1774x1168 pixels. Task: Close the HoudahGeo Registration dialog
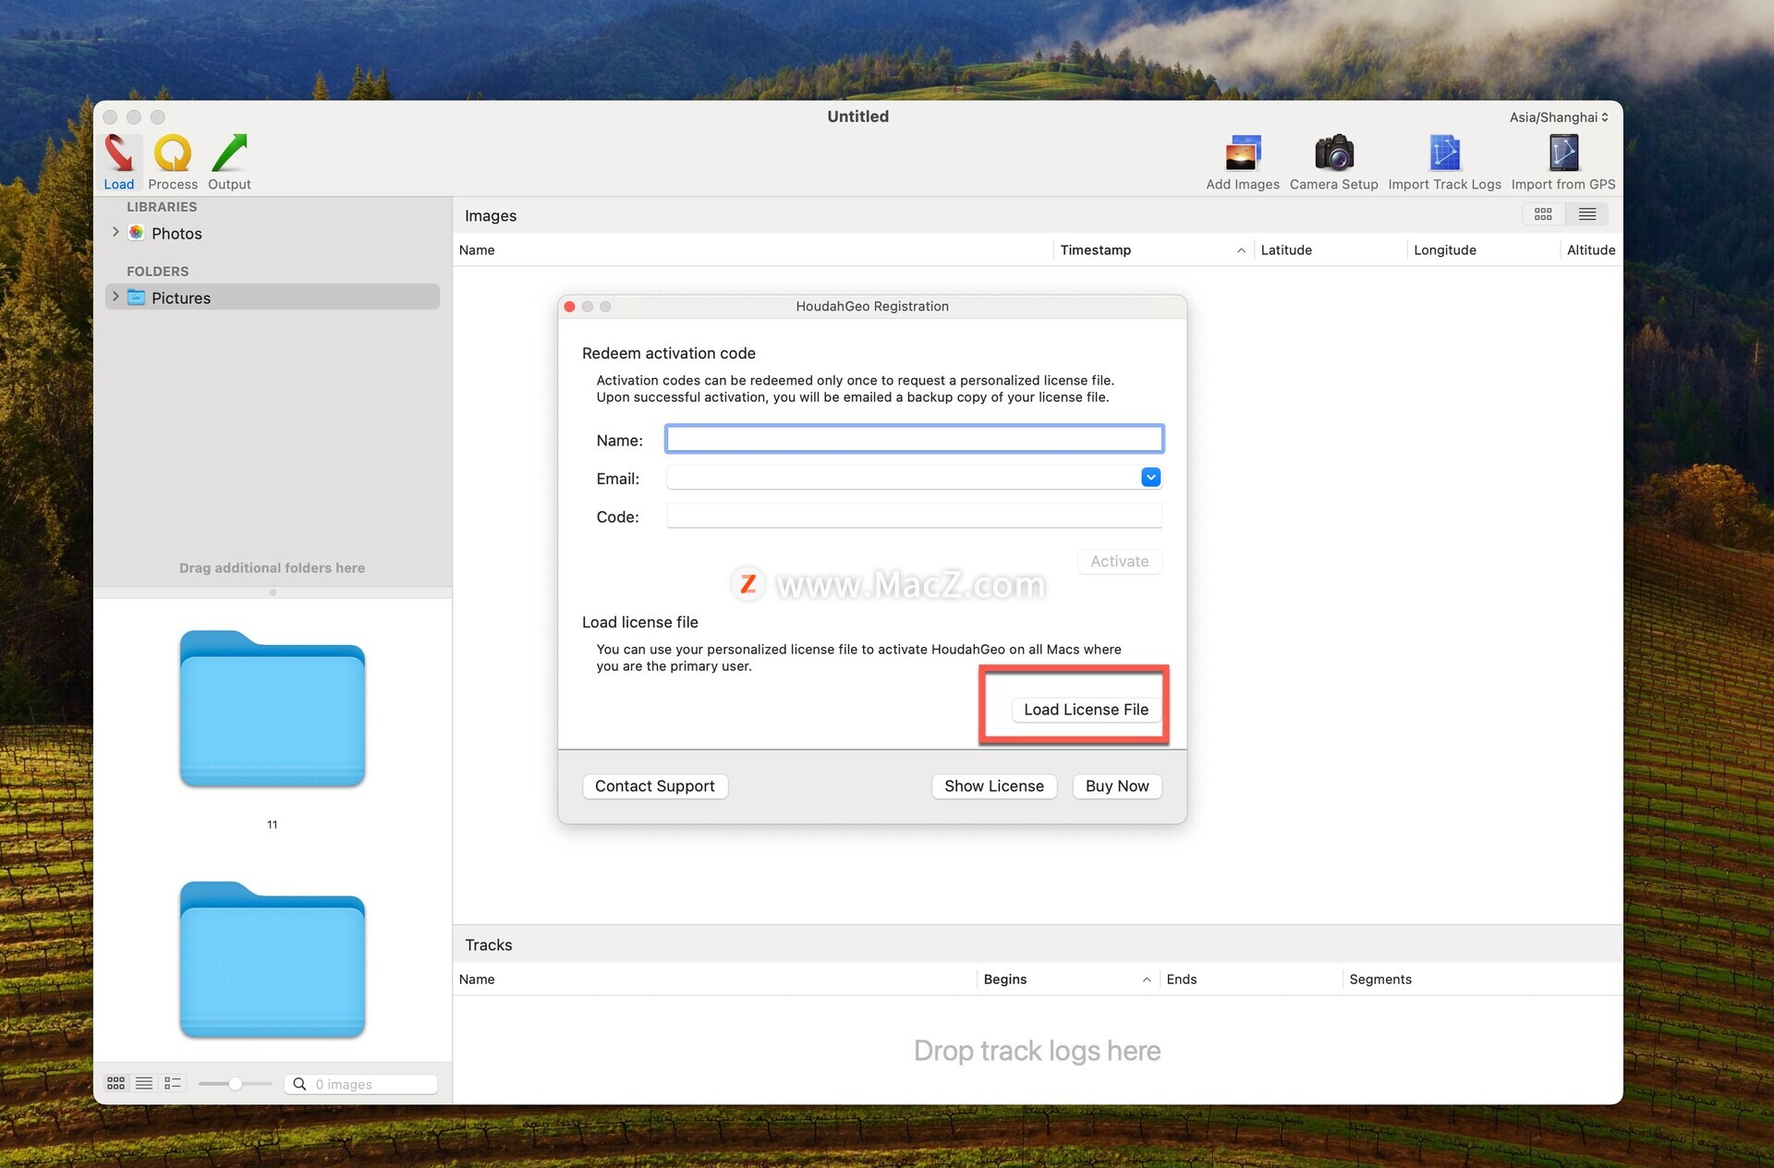(570, 307)
